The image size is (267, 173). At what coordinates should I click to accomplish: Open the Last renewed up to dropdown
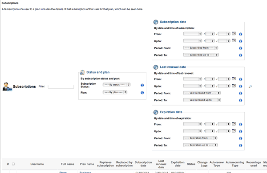pyautogui.click(x=202, y=100)
